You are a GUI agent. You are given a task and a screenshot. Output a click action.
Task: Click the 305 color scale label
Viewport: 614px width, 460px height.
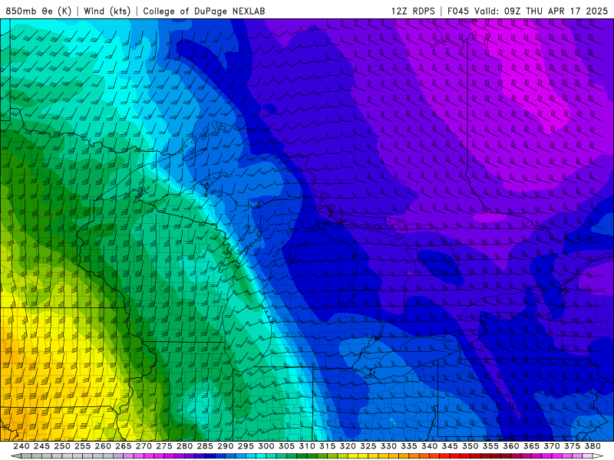click(286, 446)
